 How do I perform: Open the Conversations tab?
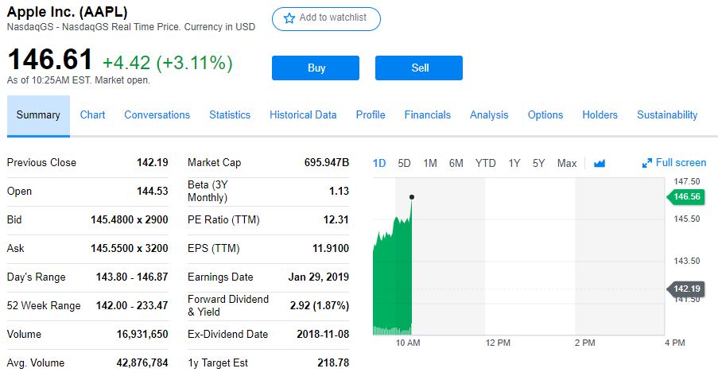[157, 114]
